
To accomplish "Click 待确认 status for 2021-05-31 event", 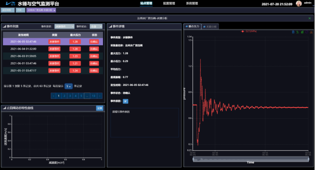I will tap(94, 71).
